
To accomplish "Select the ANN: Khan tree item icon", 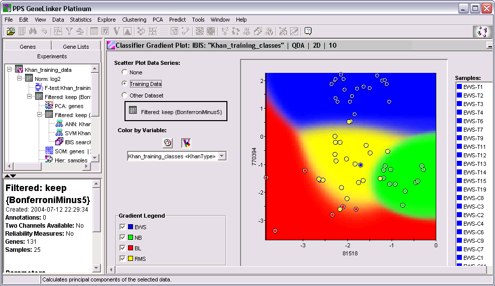I will coord(59,124).
